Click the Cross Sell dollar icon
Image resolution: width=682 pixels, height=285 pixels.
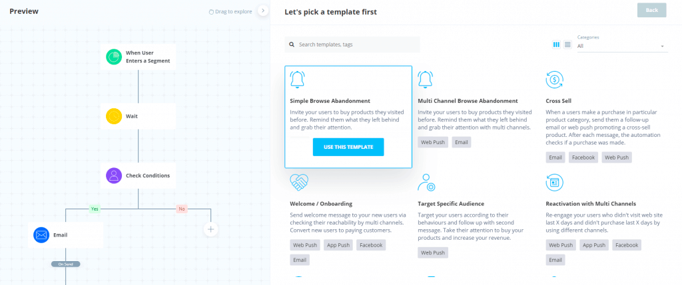click(x=554, y=80)
